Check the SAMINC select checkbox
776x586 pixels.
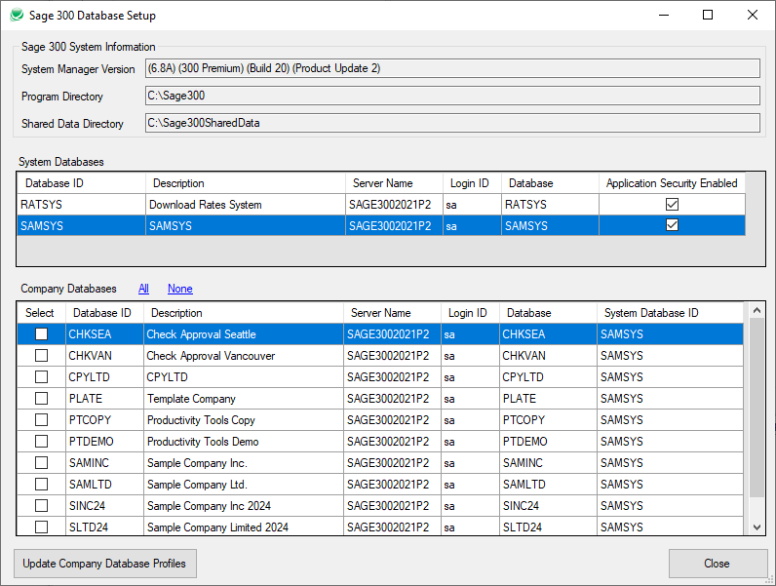click(42, 463)
